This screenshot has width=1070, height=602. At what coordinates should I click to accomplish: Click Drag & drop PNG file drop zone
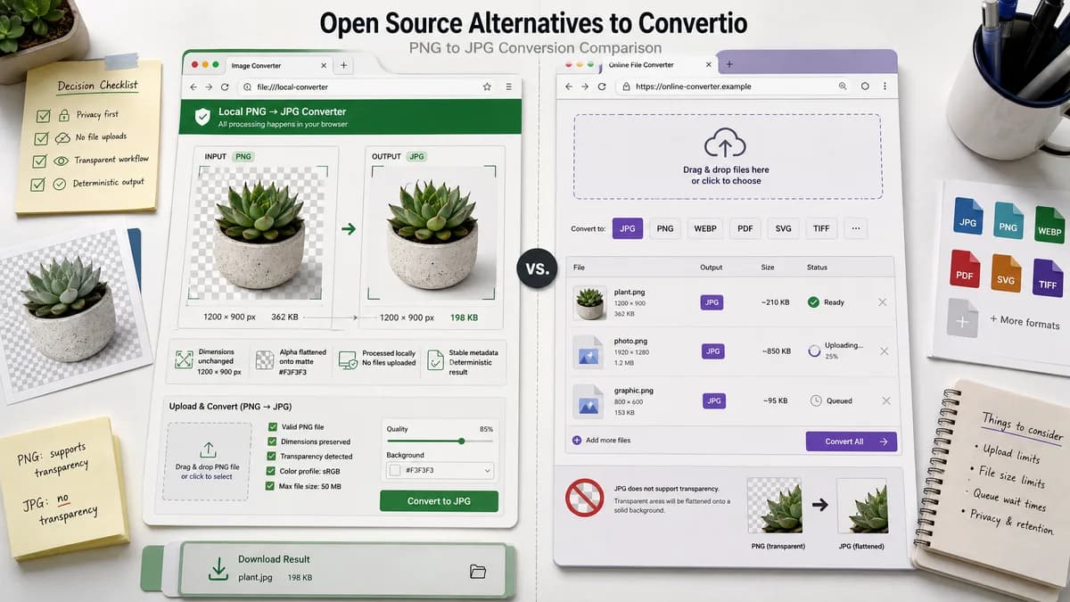coord(209,460)
